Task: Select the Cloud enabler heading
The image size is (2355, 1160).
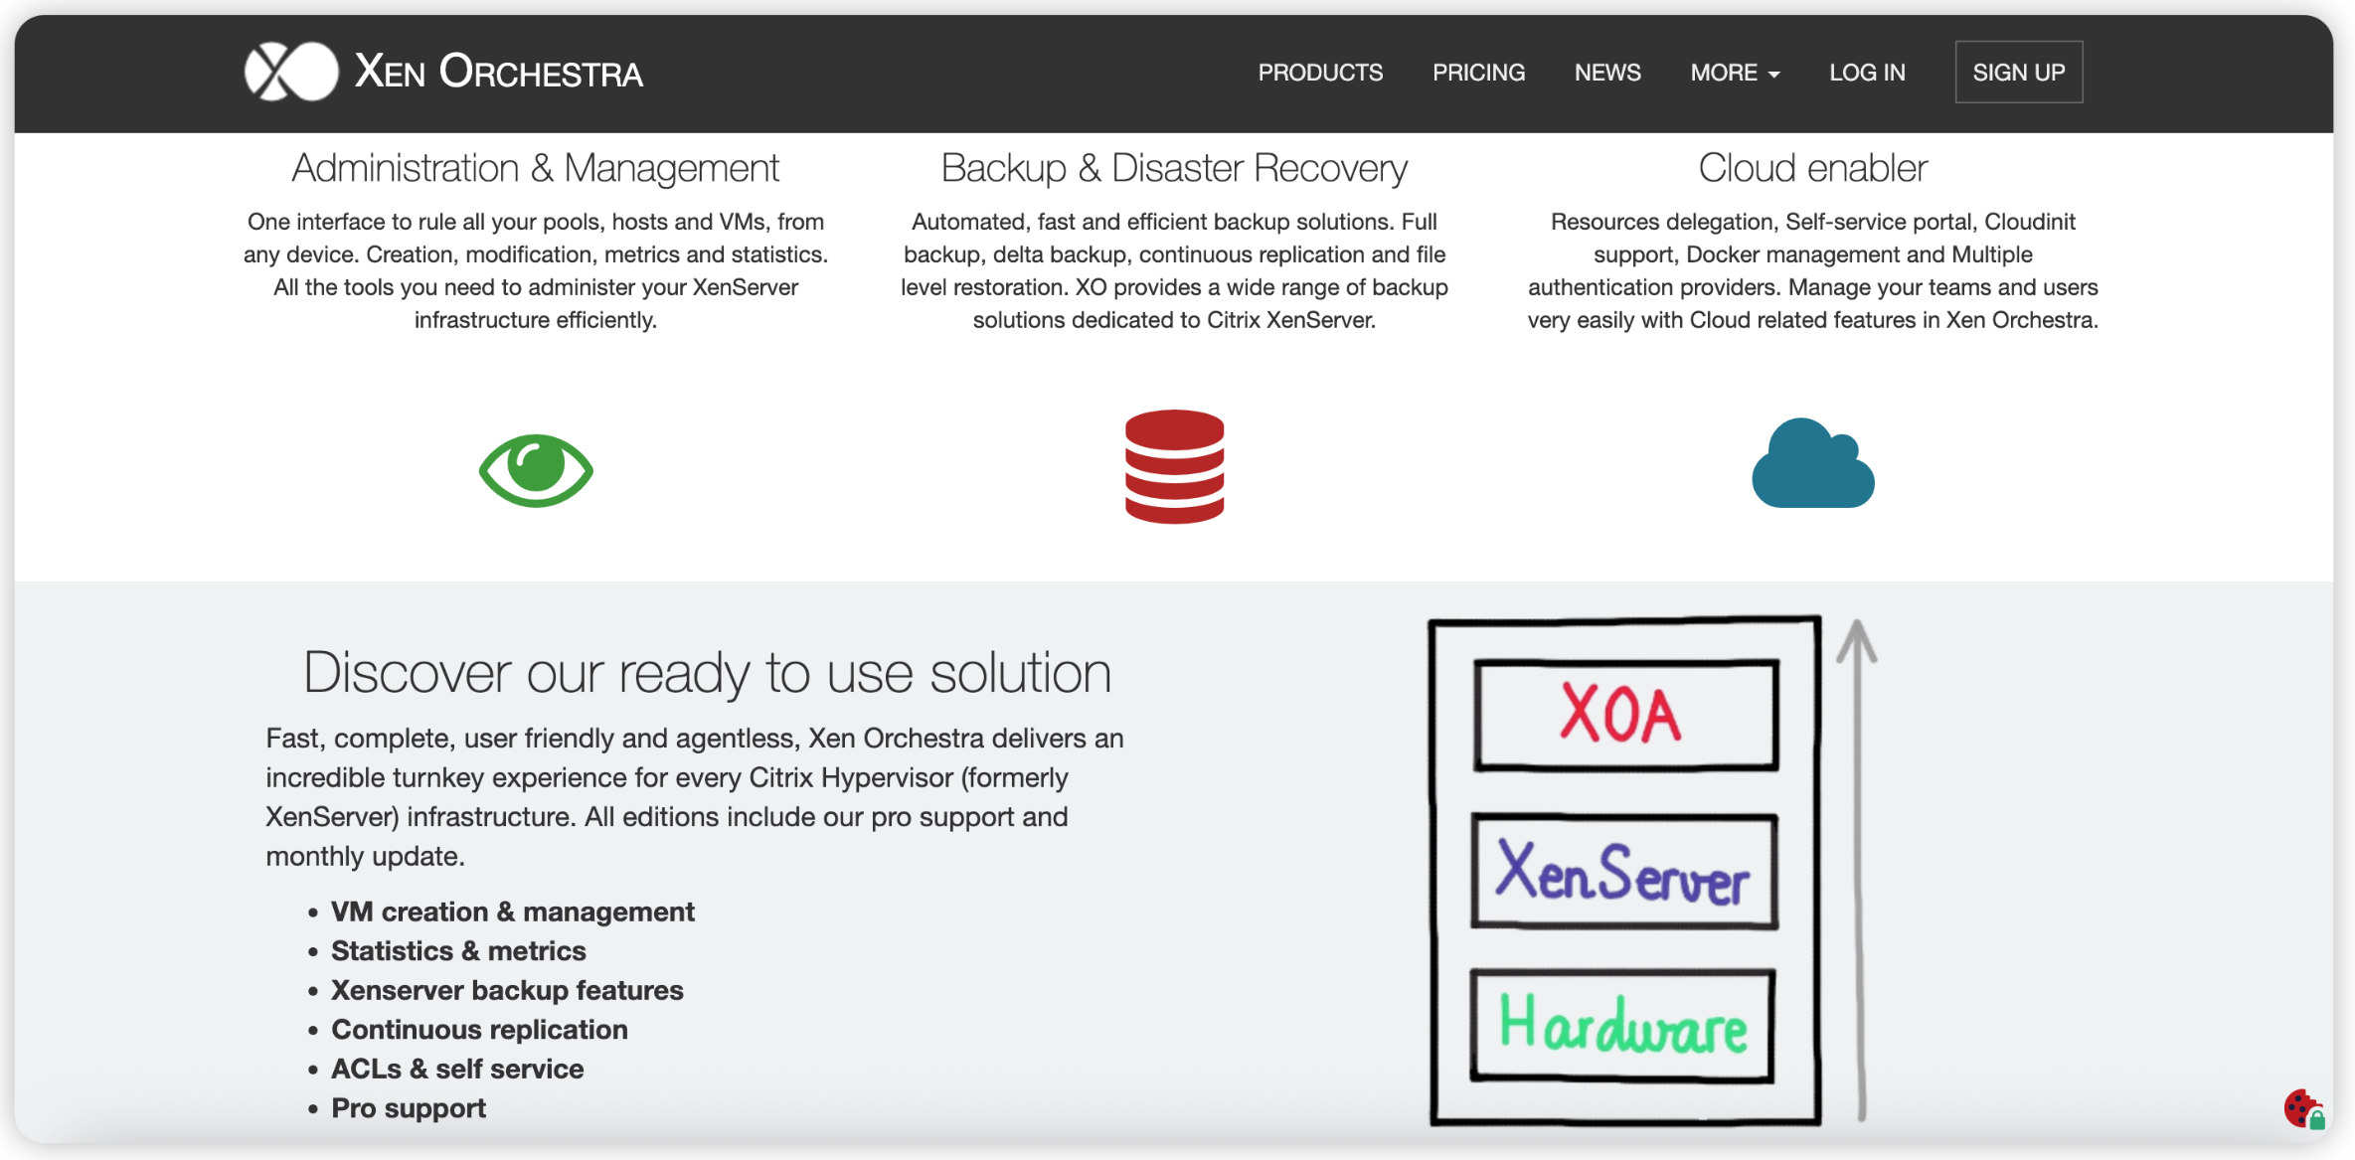Action: tap(1812, 168)
